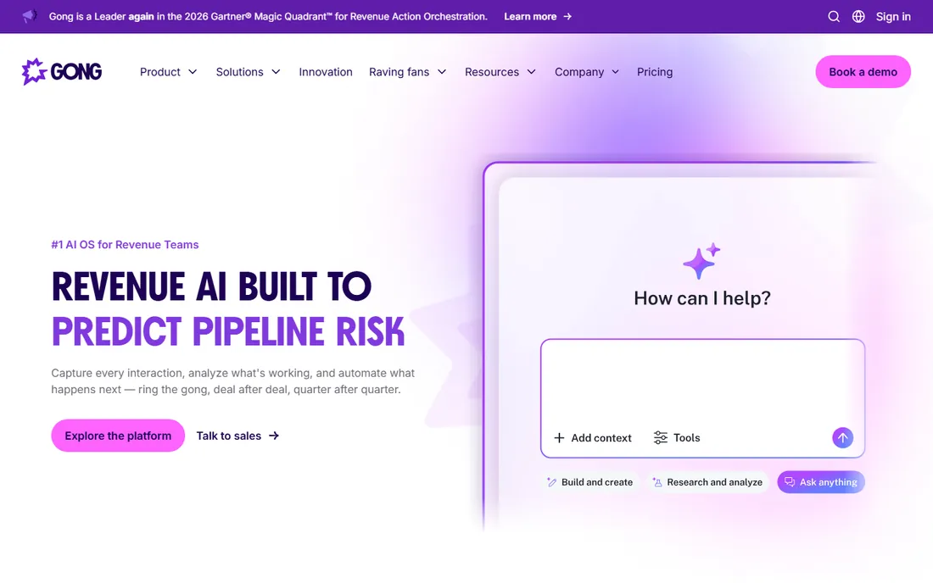Click the Add context button label

601,438
